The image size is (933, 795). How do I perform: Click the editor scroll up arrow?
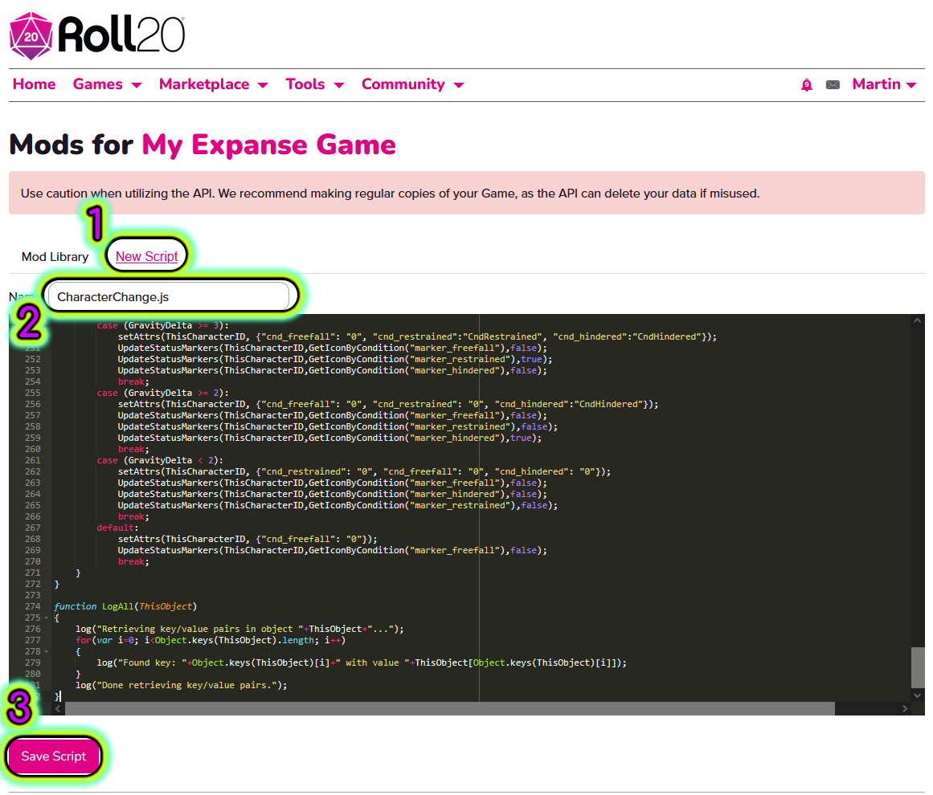pyautogui.click(x=917, y=321)
